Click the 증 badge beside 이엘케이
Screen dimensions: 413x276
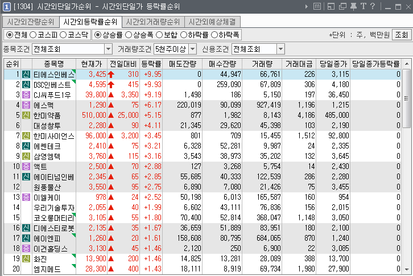coord(26,197)
